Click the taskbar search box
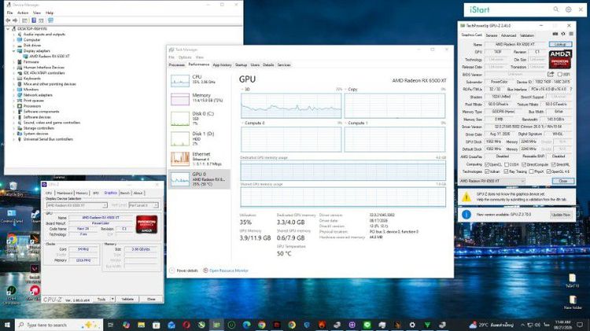This screenshot has width=590, height=331. (x=59, y=325)
